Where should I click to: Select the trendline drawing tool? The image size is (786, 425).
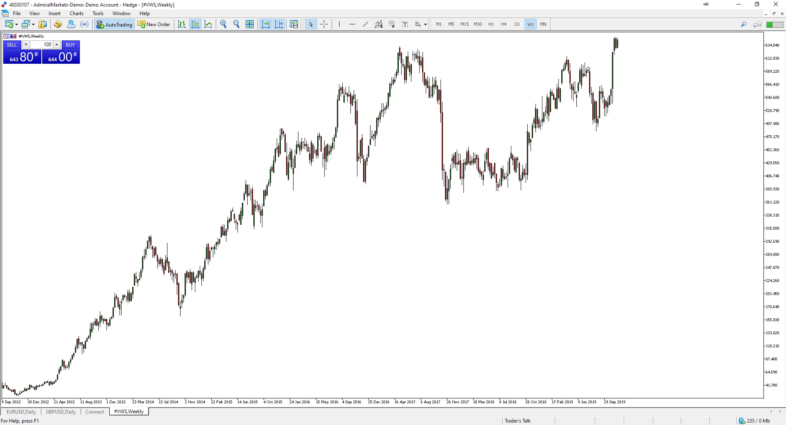point(366,24)
